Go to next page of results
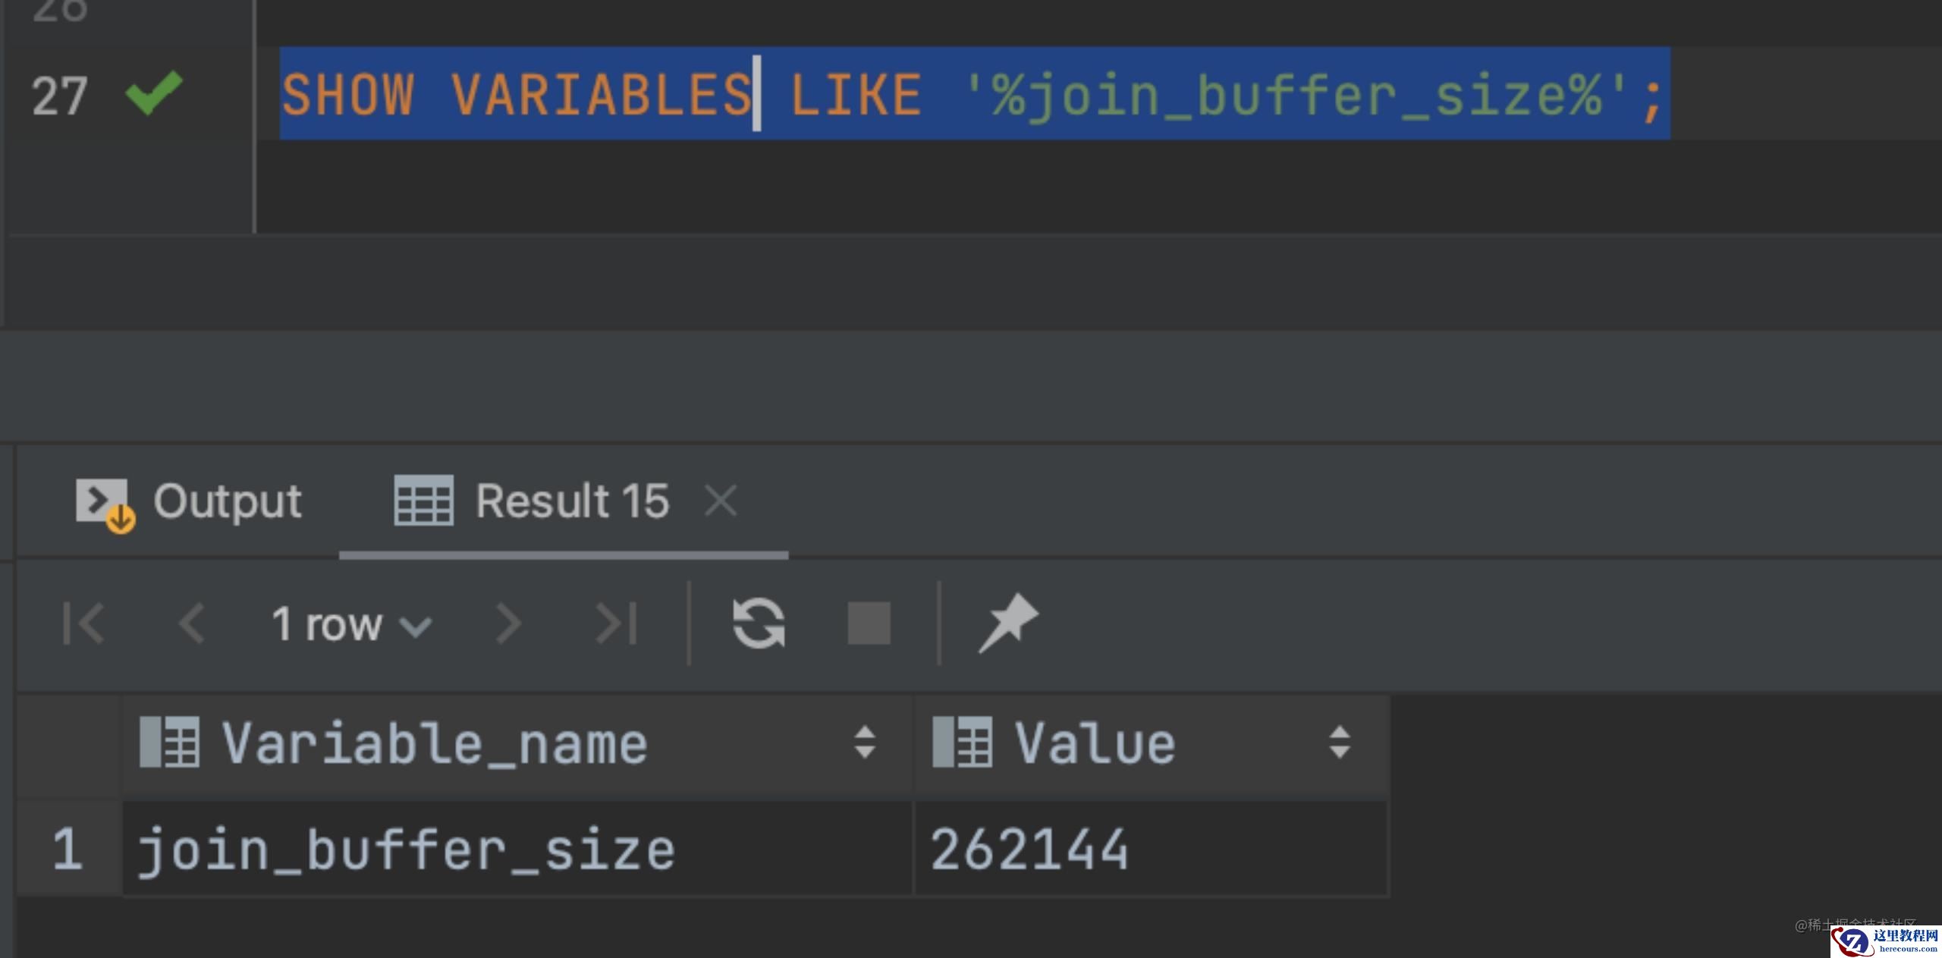Viewport: 1942px width, 958px height. coord(507,623)
